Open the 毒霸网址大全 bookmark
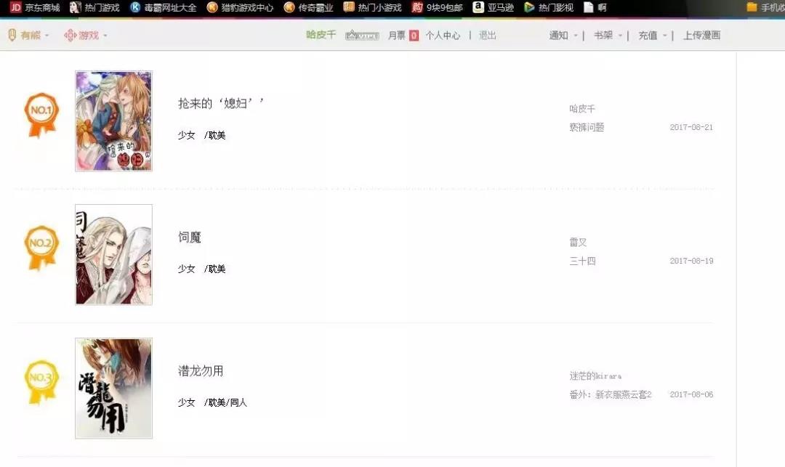 [164, 7]
